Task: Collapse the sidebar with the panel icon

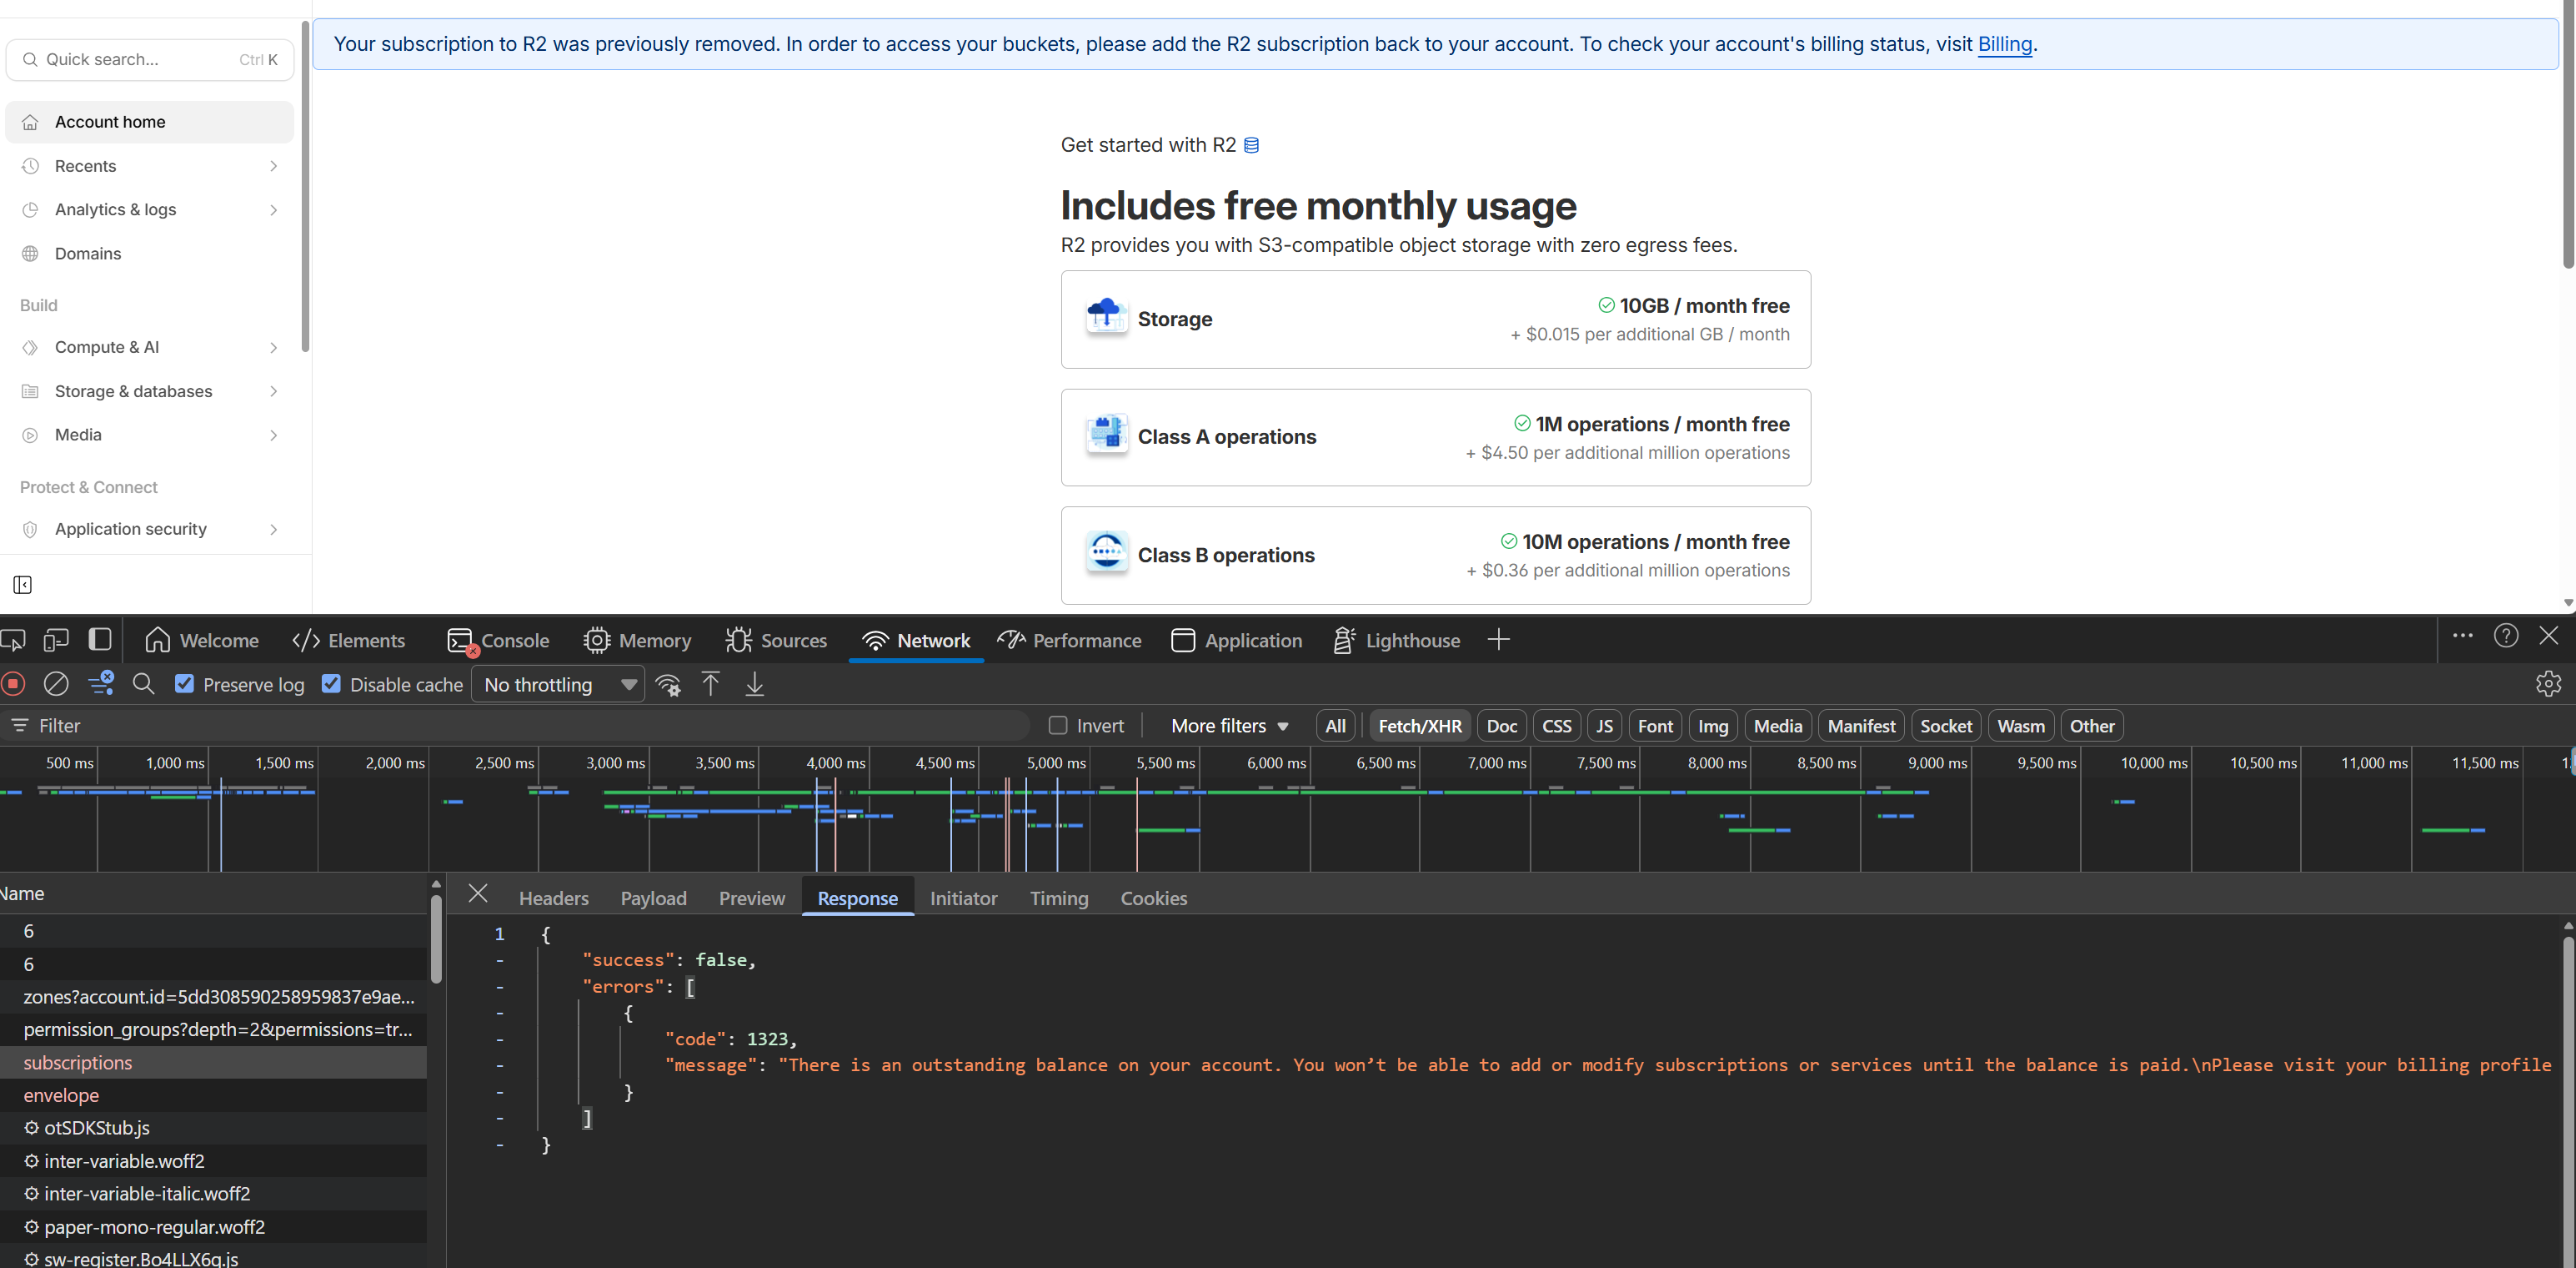Action: [x=22, y=585]
